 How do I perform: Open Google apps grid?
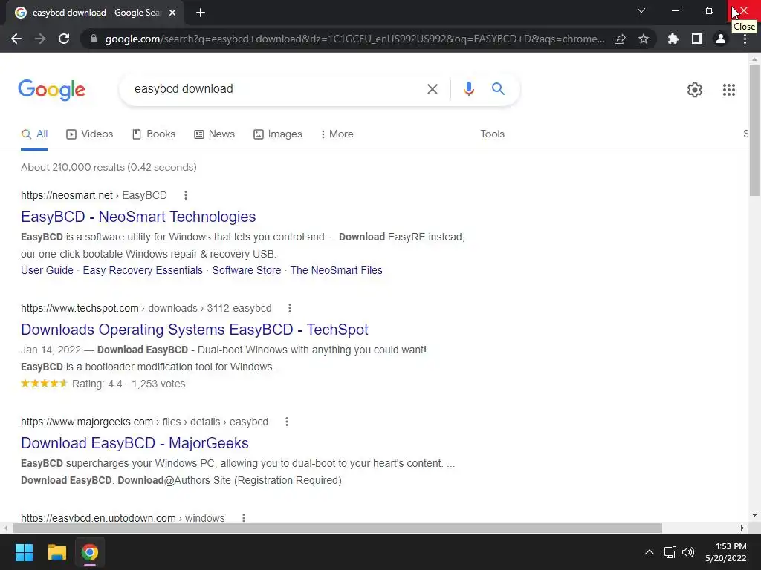pos(728,90)
